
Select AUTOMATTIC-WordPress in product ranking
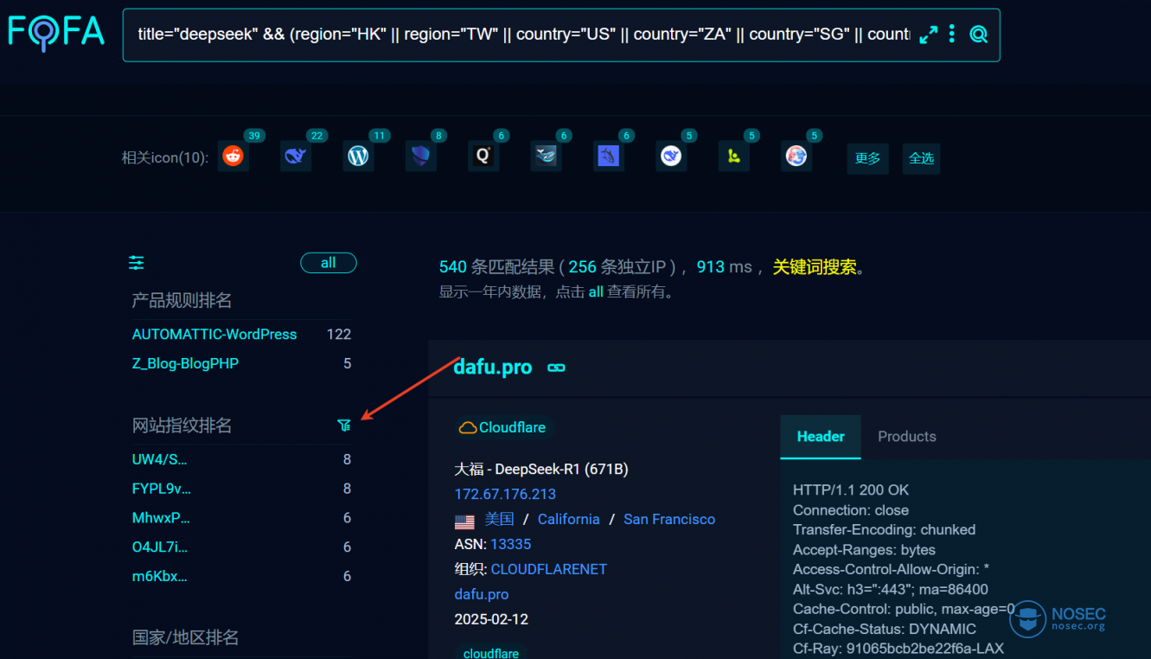214,334
